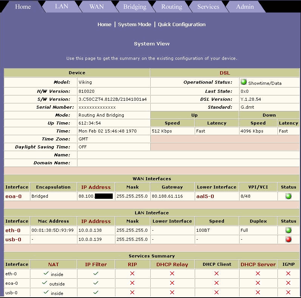
Task: Open the Admin tab
Action: 245,7
